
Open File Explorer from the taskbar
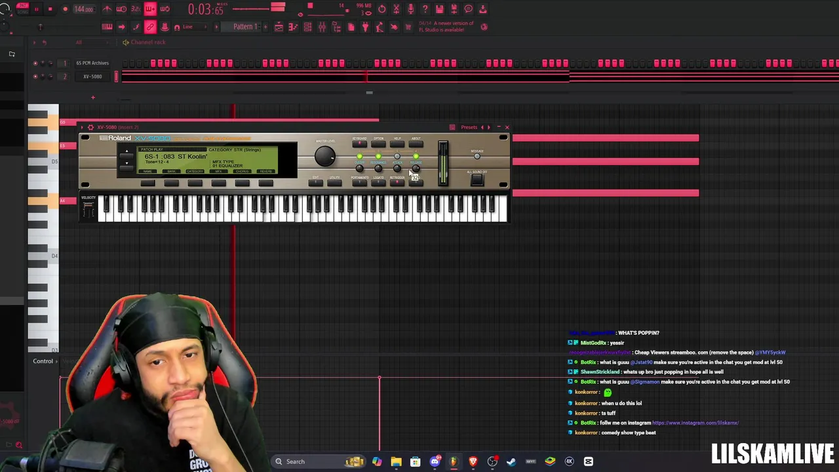[x=396, y=462]
